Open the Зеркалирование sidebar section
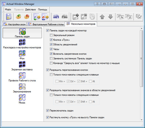 [22, 88]
